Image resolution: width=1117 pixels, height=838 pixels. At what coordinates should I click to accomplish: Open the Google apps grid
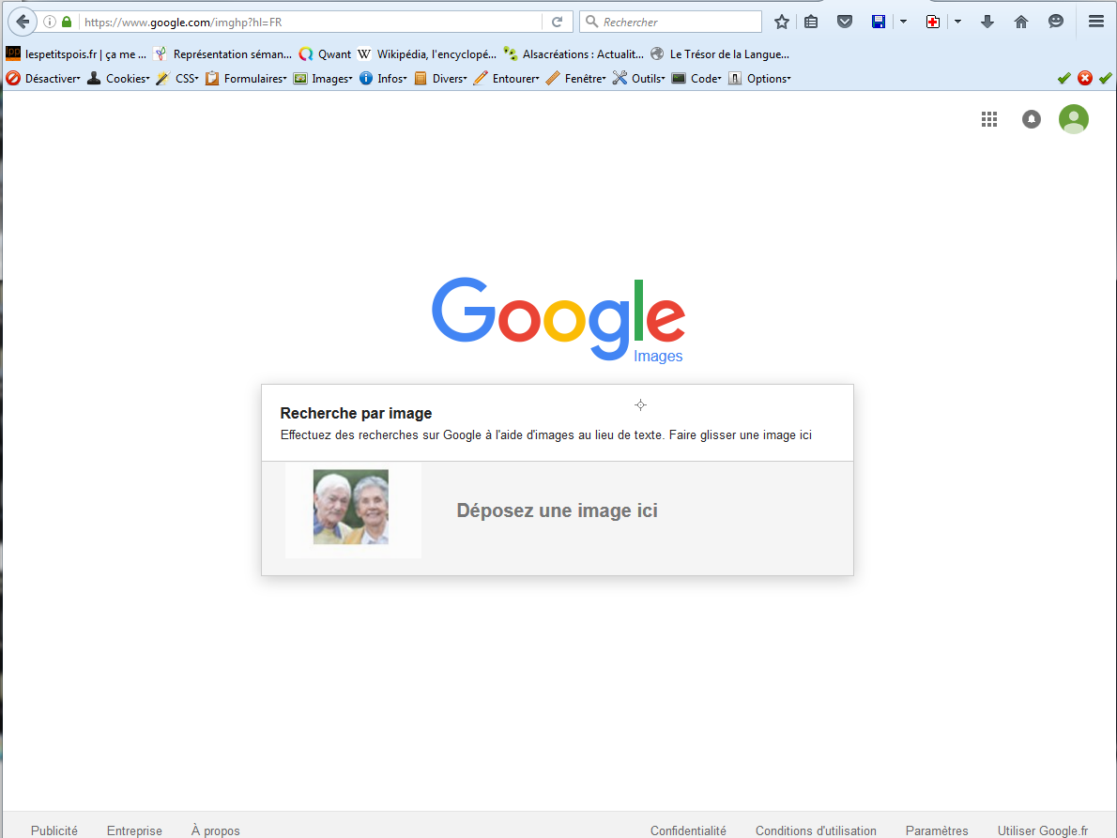(988, 119)
